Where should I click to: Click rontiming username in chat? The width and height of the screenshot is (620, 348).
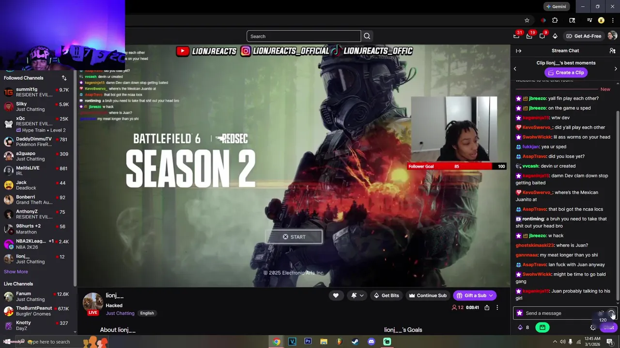tap(533, 219)
